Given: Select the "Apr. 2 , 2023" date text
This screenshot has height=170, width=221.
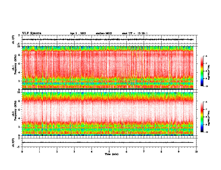Looking at the screenshot, I should coord(78,33).
